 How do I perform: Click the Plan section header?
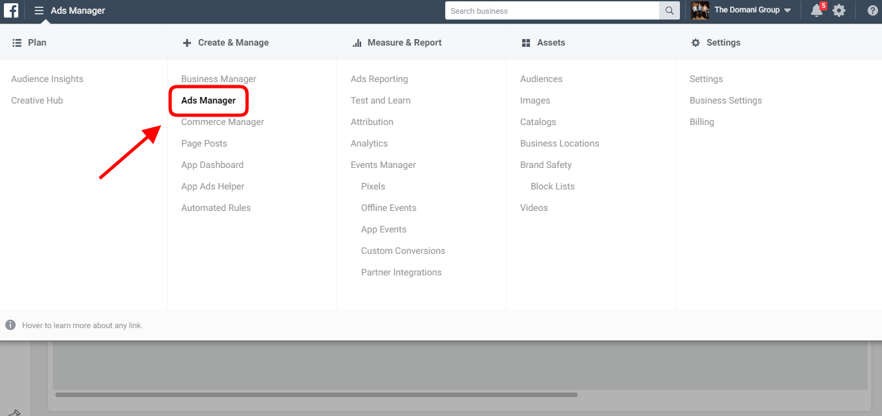(x=29, y=42)
